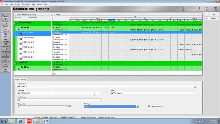Viewport: 220px width, 124px height.
Task: Open Internet Explorer from the taskbar
Action: 21,121
